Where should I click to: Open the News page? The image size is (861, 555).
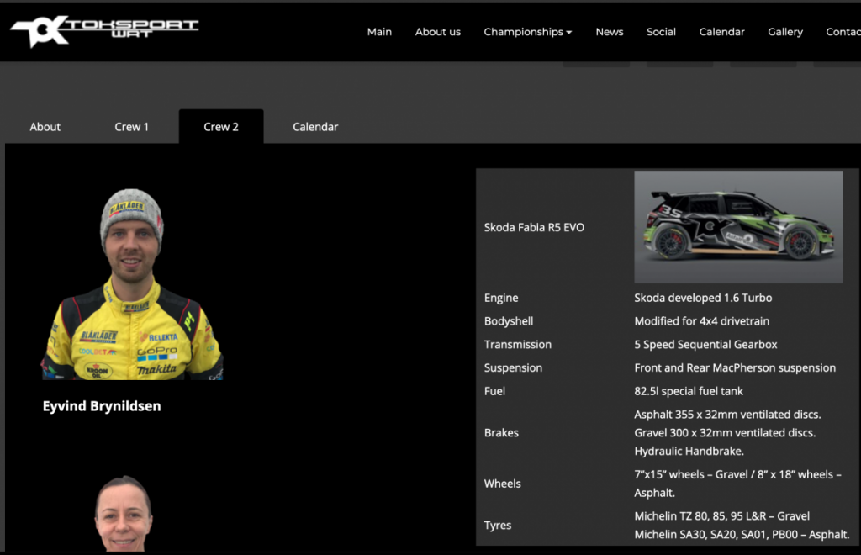609,32
